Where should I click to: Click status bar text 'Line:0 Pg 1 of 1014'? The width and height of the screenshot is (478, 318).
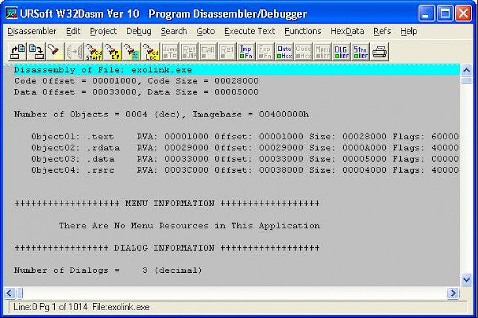pyautogui.click(x=50, y=307)
